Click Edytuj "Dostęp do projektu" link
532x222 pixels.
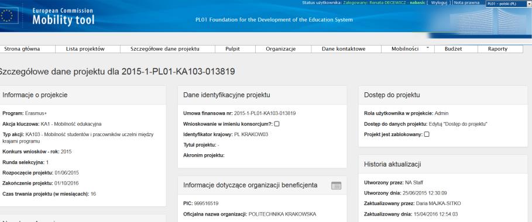(458, 124)
